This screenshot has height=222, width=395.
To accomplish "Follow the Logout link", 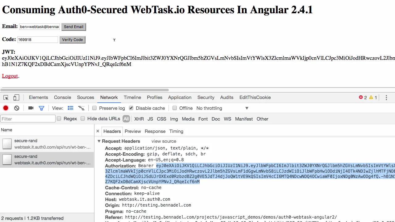I will (10, 76).
